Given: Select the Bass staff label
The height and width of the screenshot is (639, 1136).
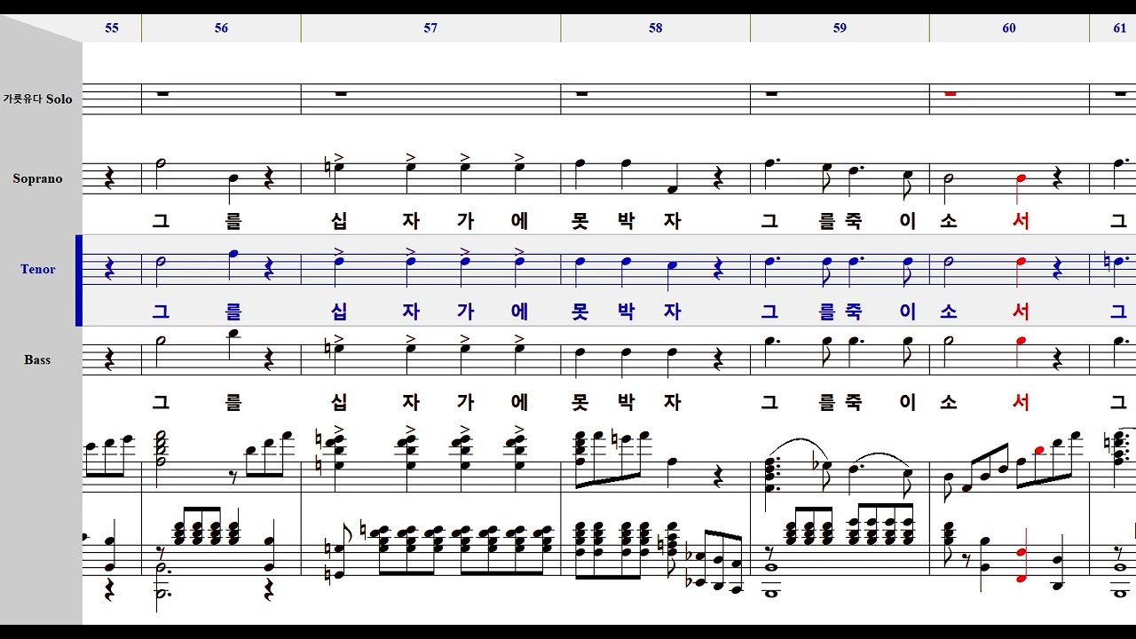Looking at the screenshot, I should tap(37, 359).
